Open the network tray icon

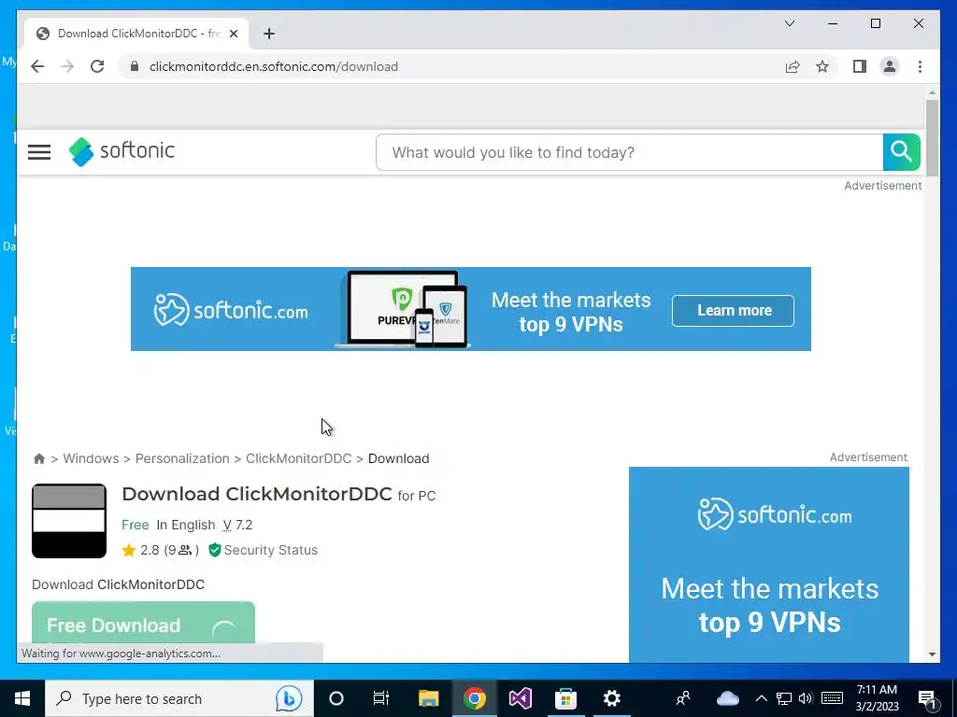click(784, 698)
